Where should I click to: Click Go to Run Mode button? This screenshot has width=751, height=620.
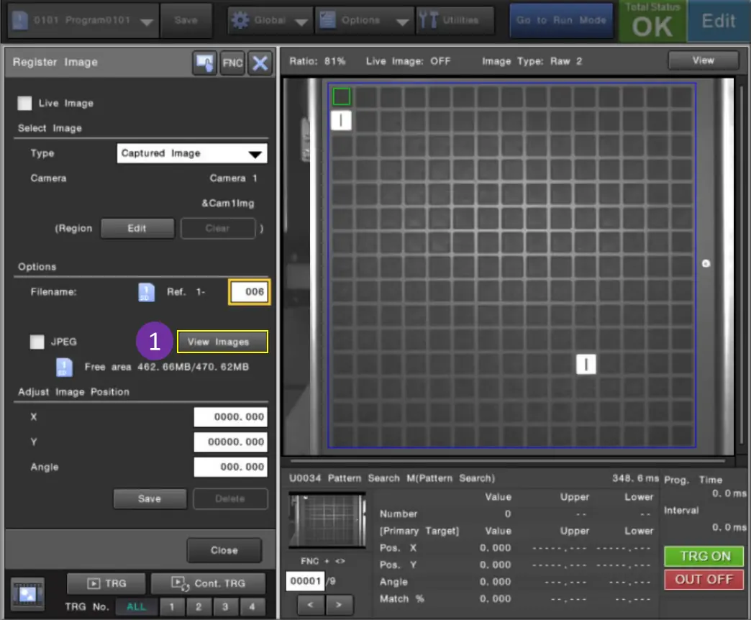point(560,21)
